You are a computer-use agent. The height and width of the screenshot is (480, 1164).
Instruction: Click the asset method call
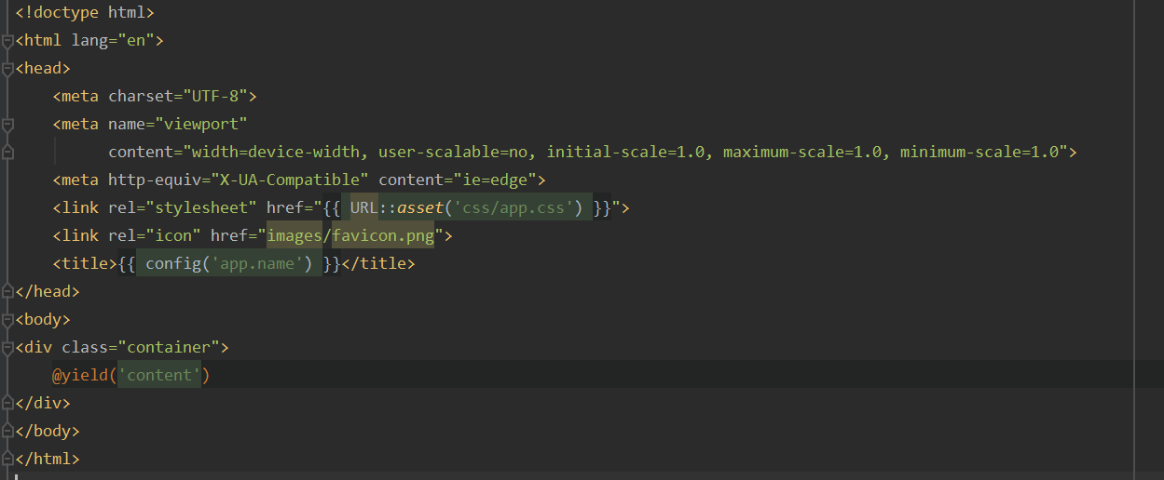coord(420,208)
